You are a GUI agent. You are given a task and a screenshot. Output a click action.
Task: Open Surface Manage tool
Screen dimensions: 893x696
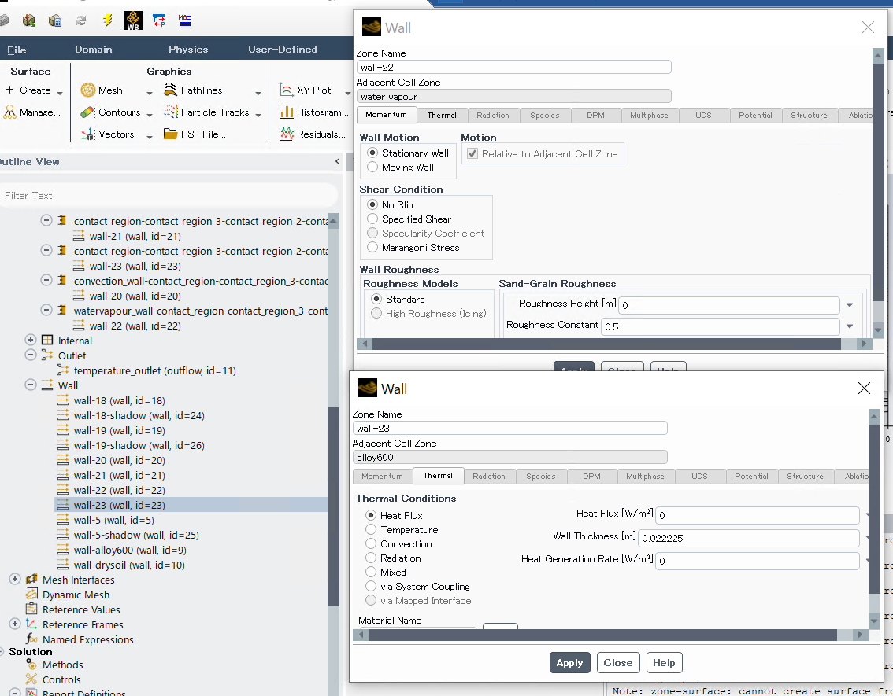(31, 112)
